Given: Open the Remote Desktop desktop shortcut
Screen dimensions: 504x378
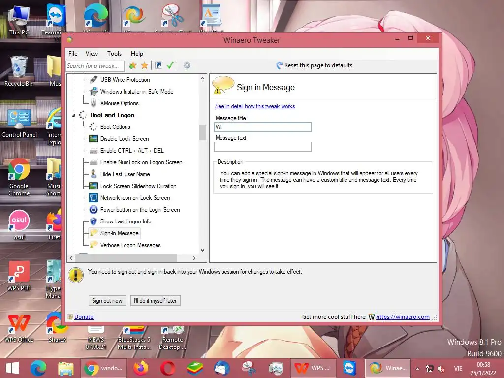Looking at the screenshot, I should (172, 338).
